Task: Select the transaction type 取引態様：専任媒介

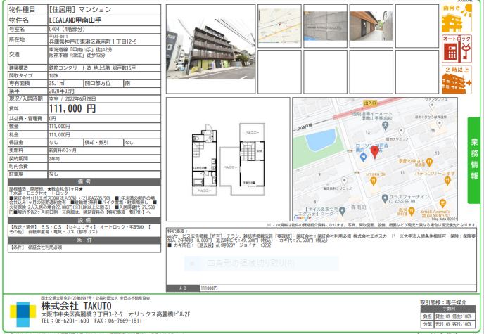Action: (444, 302)
